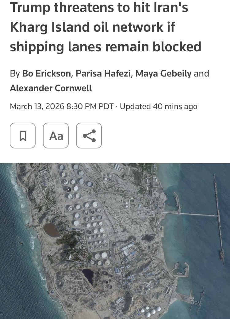This screenshot has height=319, width=230.
Task: Save article with the bookmark icon
Action: tap(23, 136)
